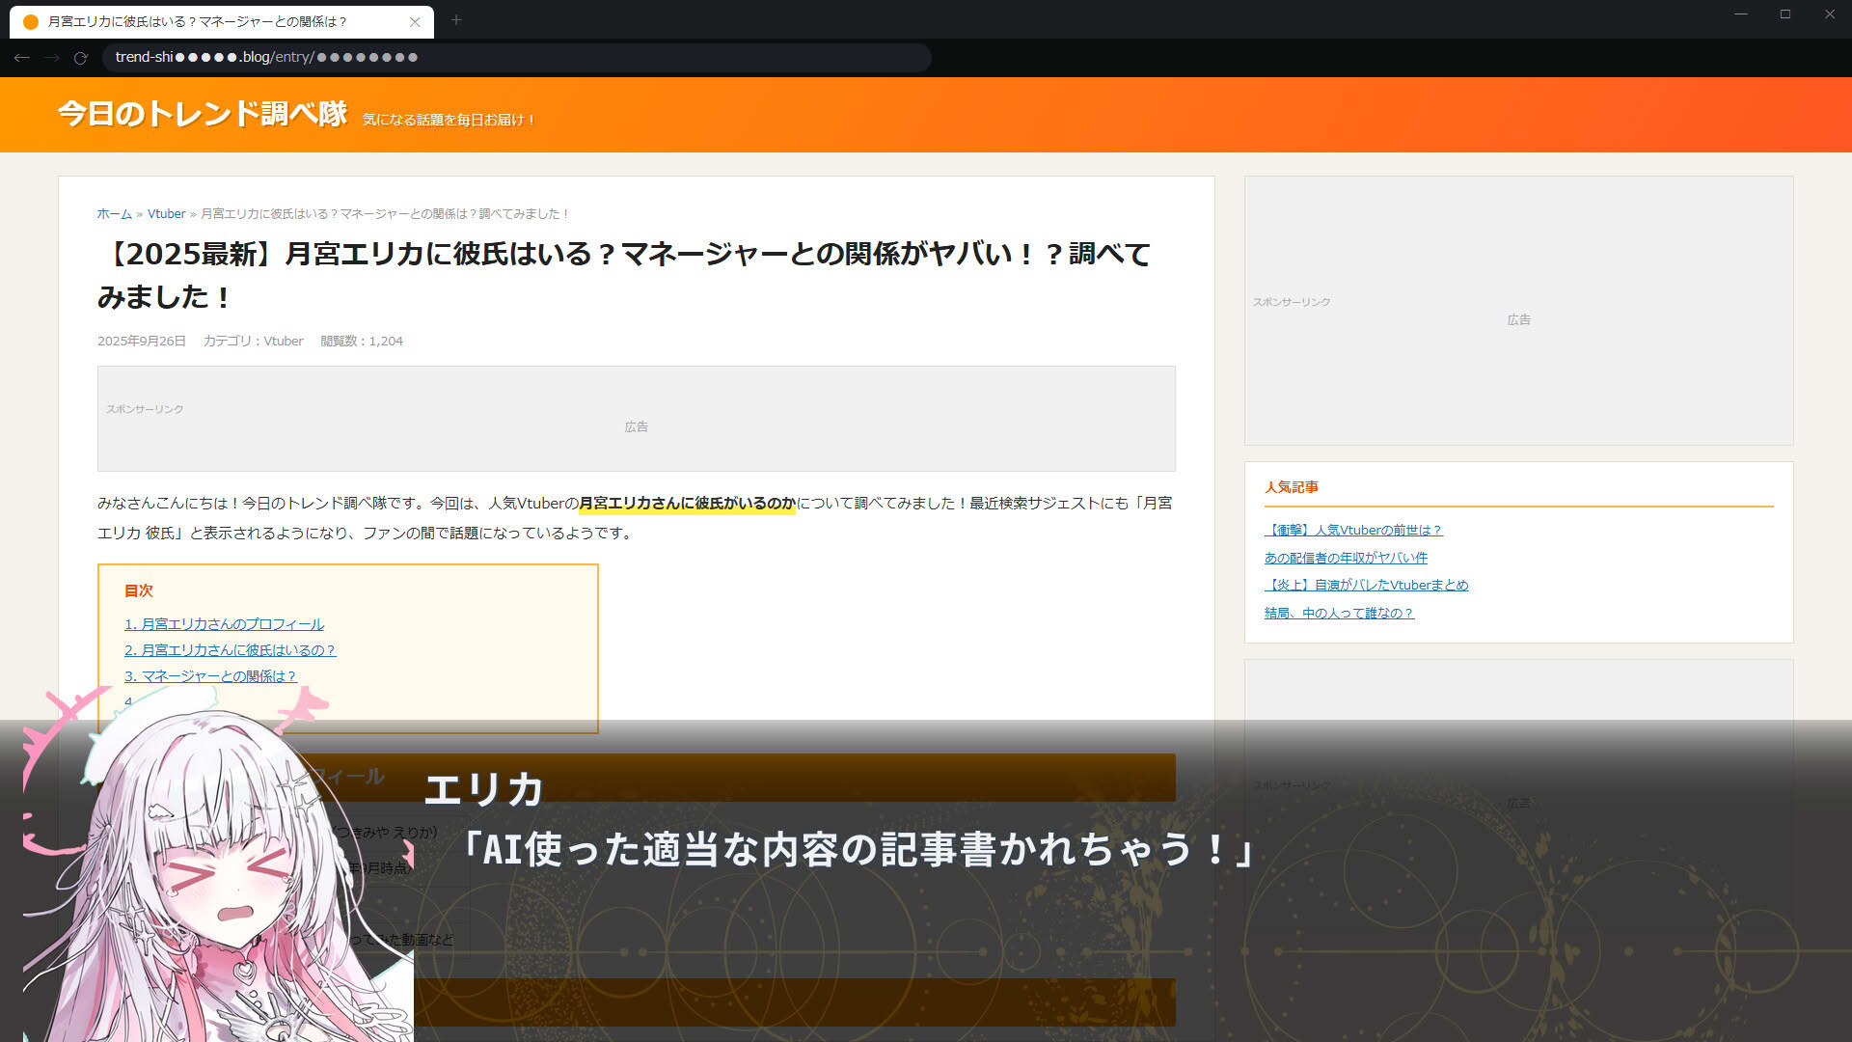This screenshot has height=1042, width=1852.
Task: Jump to 2. 月宮エリカさんに彼氏はいるの？
Action: (230, 650)
